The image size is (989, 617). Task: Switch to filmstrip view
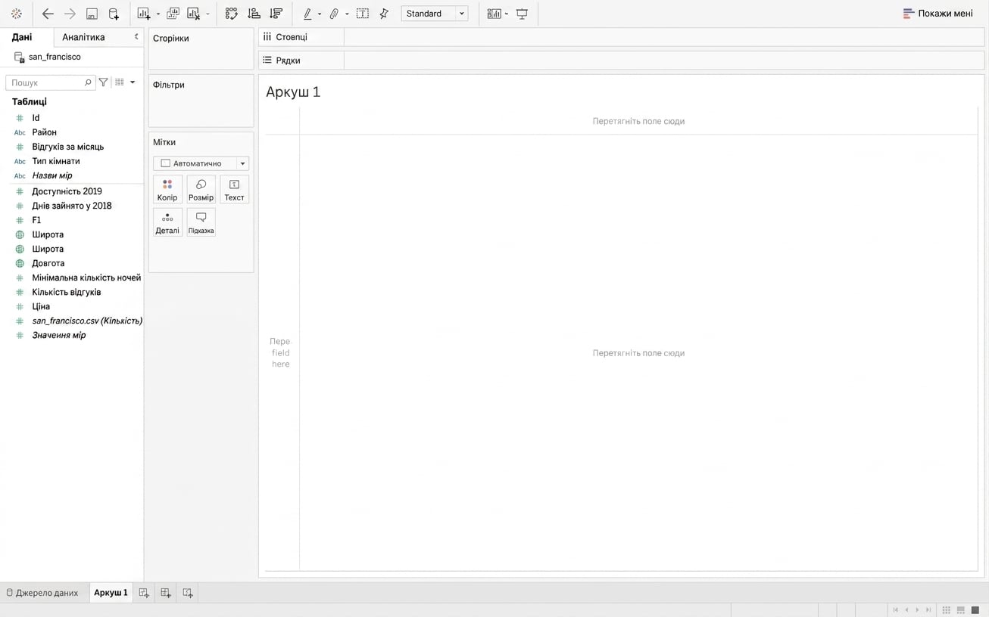coord(960,609)
